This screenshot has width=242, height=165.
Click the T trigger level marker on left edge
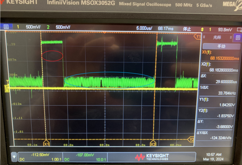coord(7,82)
